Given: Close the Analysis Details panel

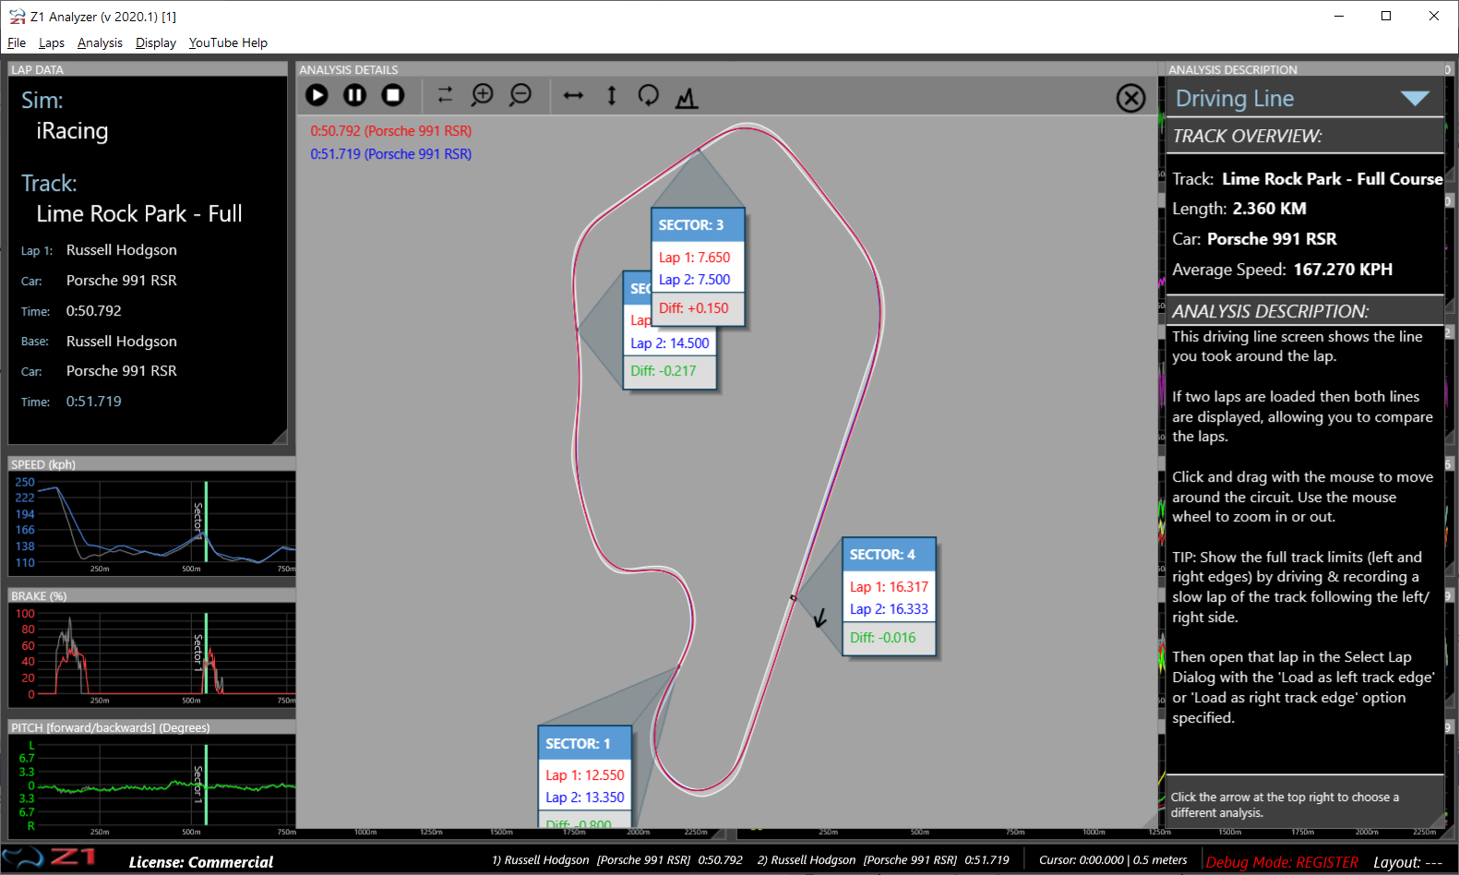Looking at the screenshot, I should [1130, 98].
